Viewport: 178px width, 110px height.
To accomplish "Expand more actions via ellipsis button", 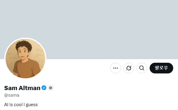I will click(x=116, y=68).
